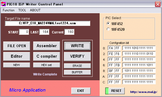The height and width of the screenshot is (97, 162).
Task: Click config row 0 high byte FA
Action: (x=111, y=48)
